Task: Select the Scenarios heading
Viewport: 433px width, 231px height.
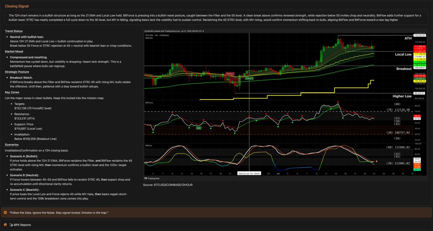Action: pyautogui.click(x=12, y=145)
